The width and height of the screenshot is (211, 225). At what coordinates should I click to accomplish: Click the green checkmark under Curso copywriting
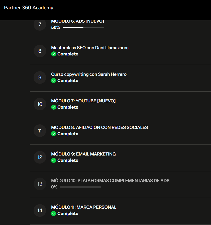(x=54, y=81)
